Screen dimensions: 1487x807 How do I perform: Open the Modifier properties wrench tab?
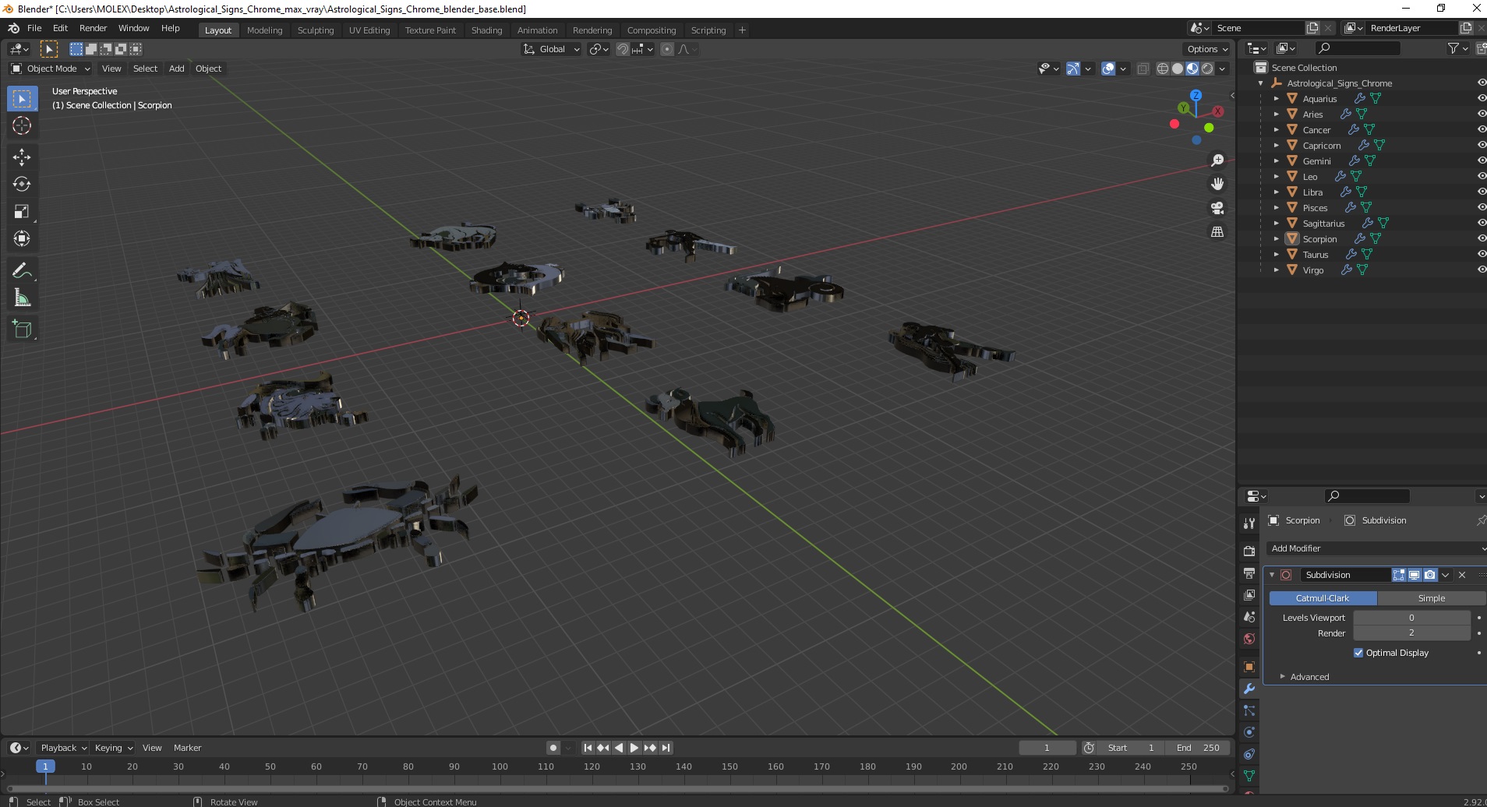pos(1249,689)
